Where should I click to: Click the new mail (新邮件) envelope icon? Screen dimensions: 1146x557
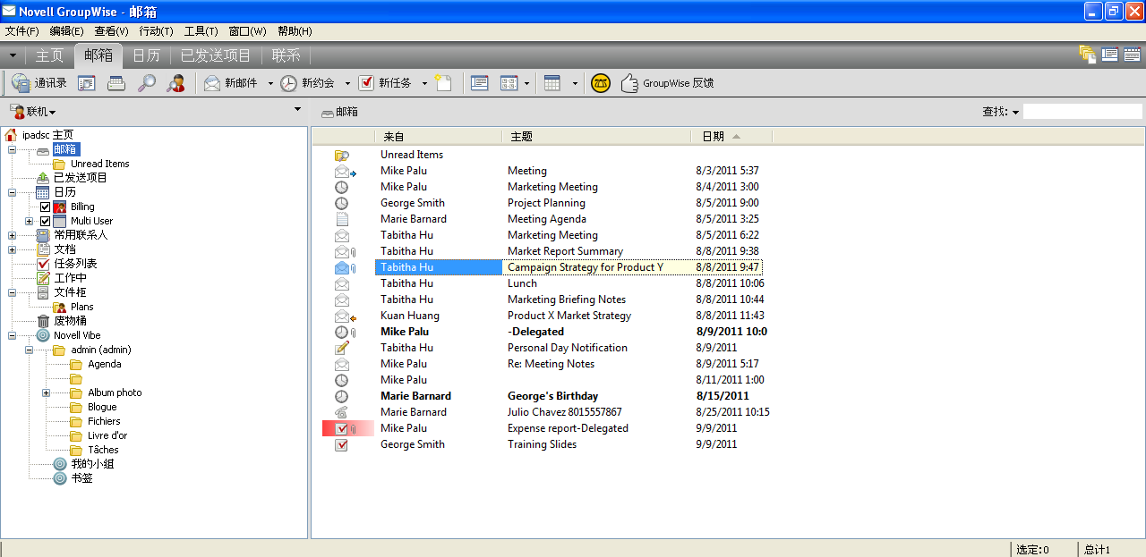click(x=212, y=83)
